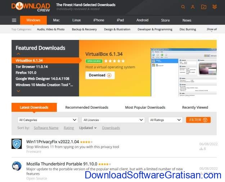
Task: Open the News tab
Action: (187, 21)
